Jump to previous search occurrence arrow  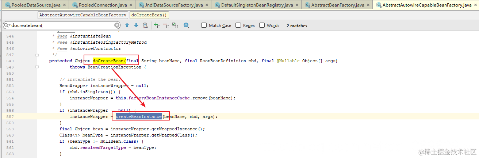(127, 25)
